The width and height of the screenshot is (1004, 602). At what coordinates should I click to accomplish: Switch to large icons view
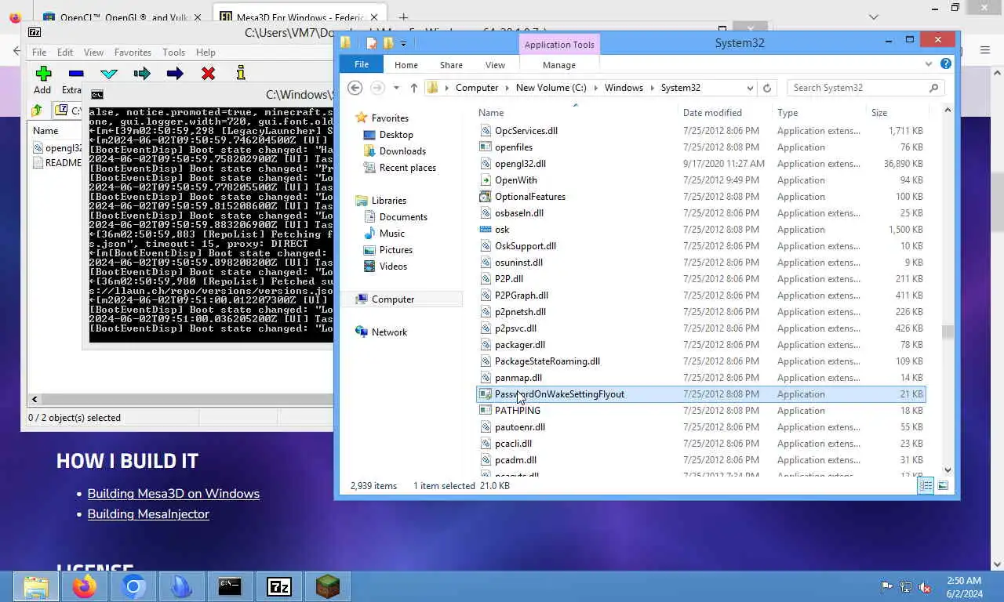click(x=943, y=486)
